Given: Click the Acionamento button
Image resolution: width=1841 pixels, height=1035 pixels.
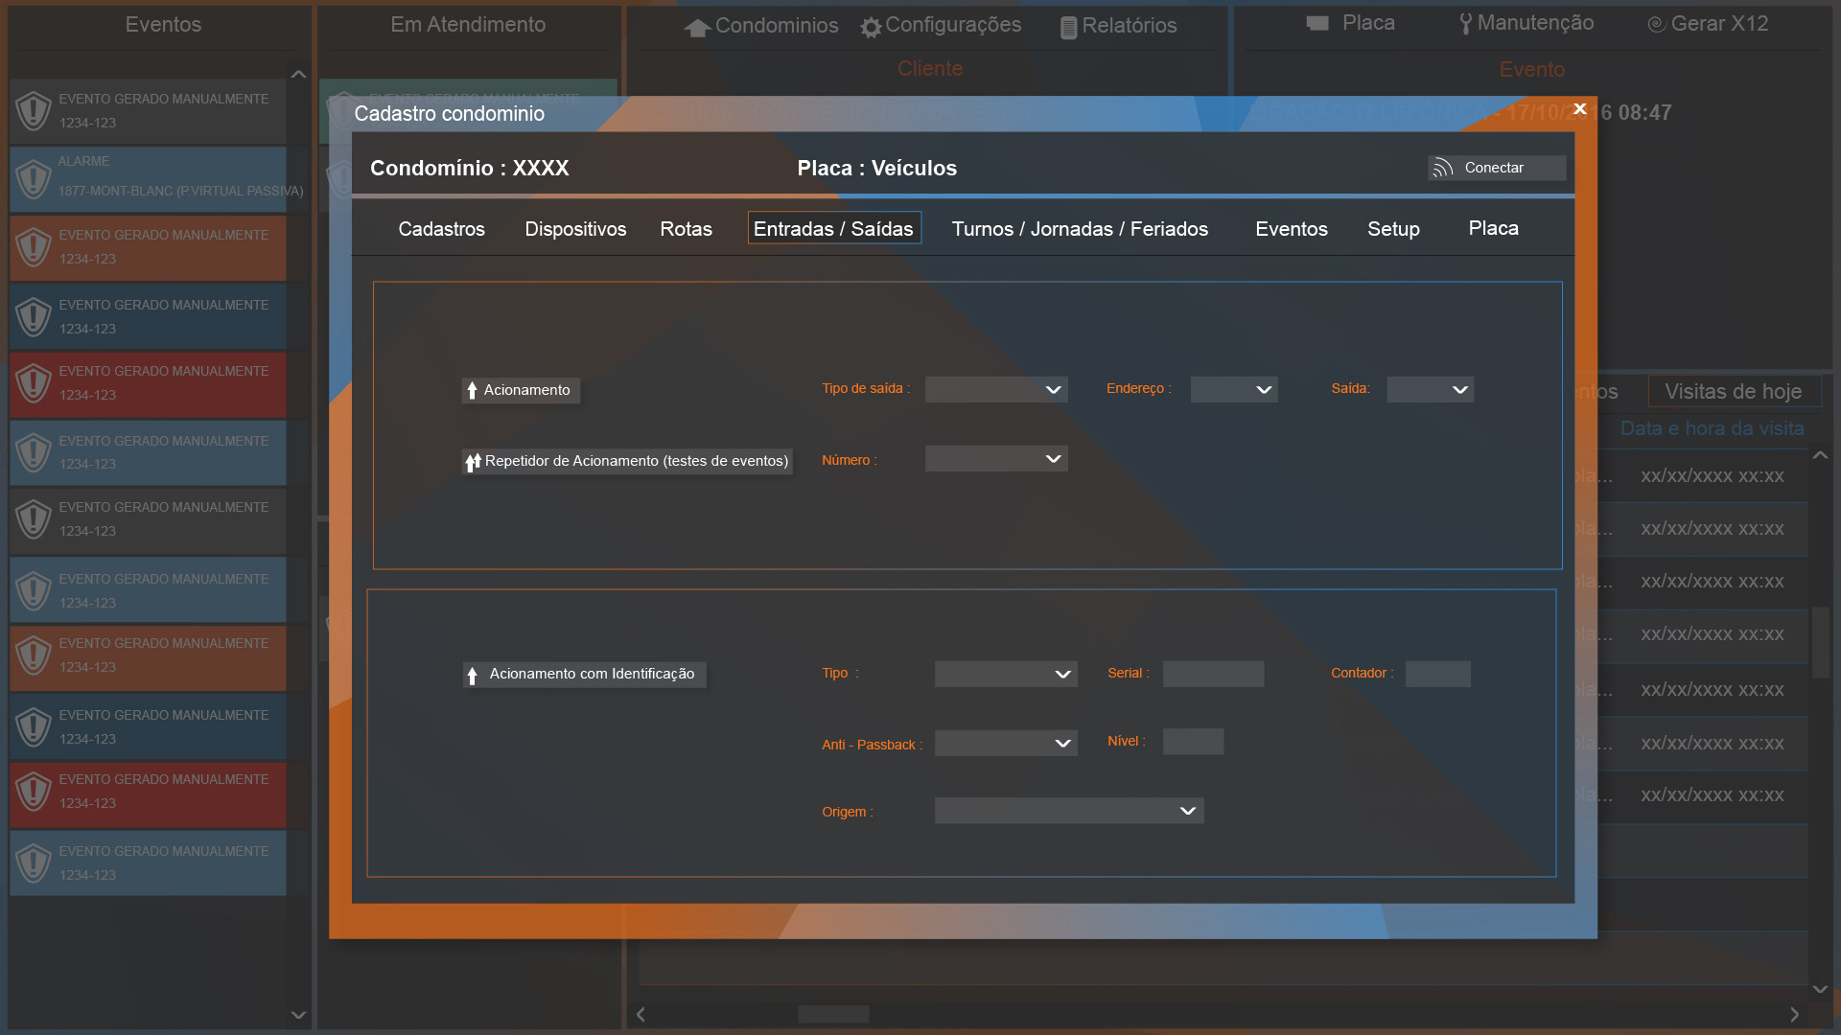Looking at the screenshot, I should 521,390.
